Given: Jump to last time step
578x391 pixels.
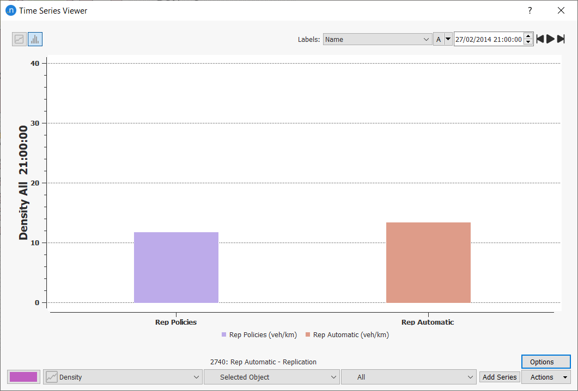Looking at the screenshot, I should pos(561,39).
